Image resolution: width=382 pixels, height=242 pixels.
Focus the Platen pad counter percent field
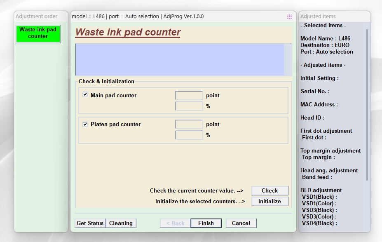189,135
